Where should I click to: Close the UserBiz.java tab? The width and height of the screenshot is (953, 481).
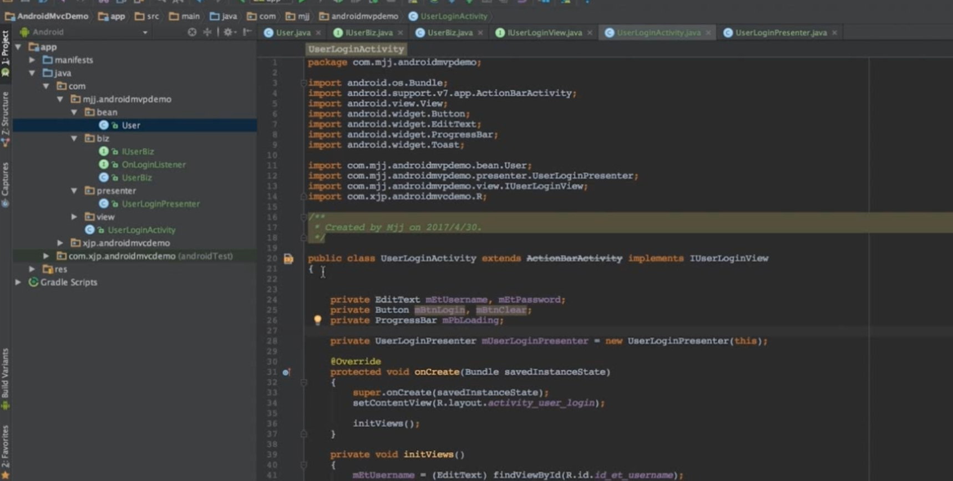480,33
